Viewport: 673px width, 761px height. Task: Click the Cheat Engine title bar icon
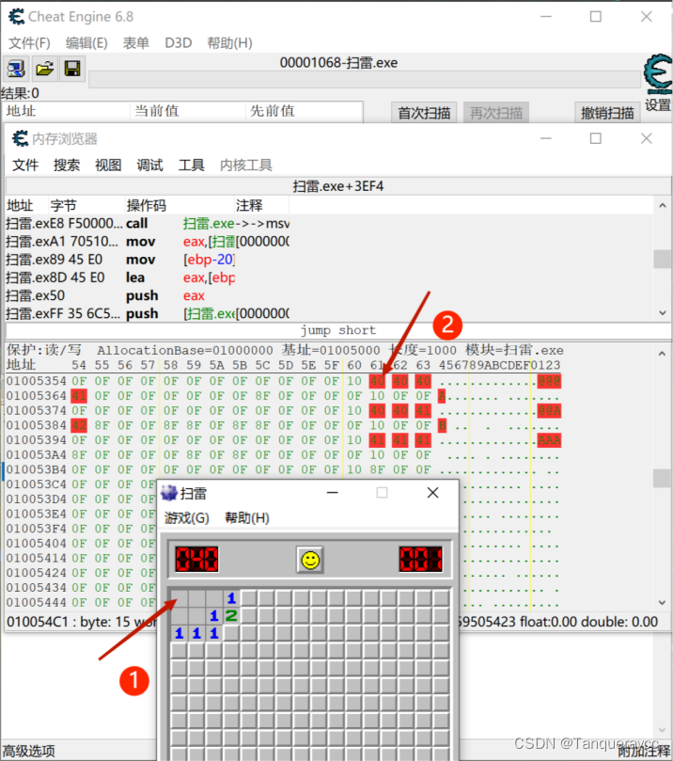(x=17, y=17)
